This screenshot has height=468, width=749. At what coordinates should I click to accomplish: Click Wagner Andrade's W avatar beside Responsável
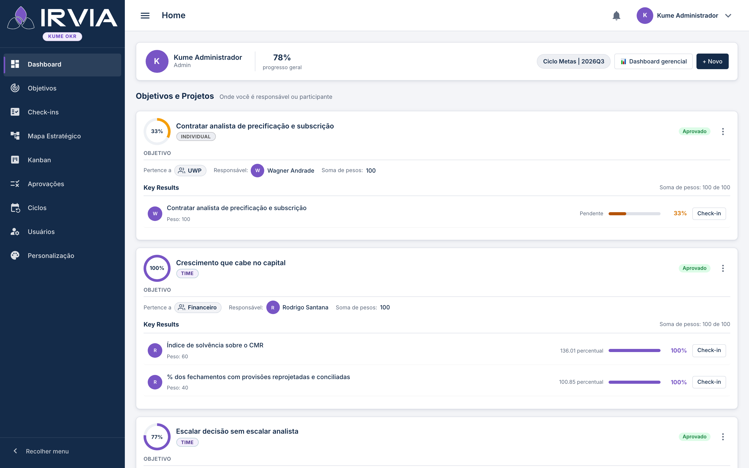[257, 170]
